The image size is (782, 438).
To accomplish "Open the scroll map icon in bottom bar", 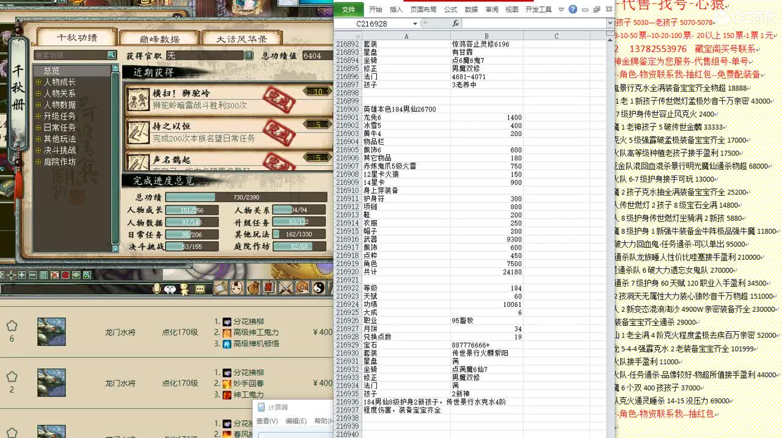I will point(220,287).
